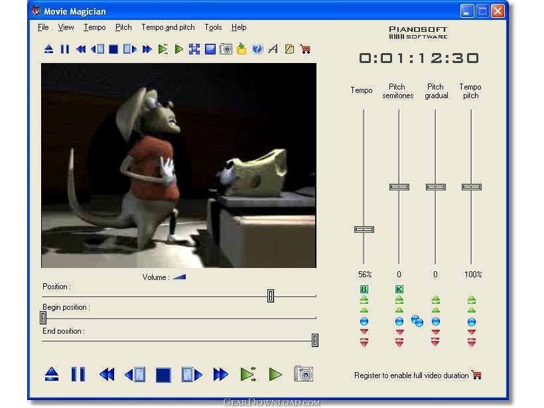The height and width of the screenshot is (408, 544).
Task: Click the loop play icon in top toolbar
Action: pos(163,49)
